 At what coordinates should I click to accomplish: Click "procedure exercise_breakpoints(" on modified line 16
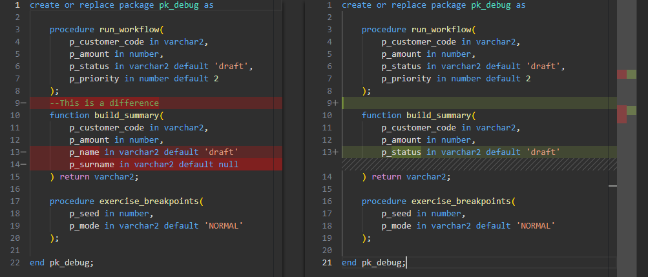point(439,201)
